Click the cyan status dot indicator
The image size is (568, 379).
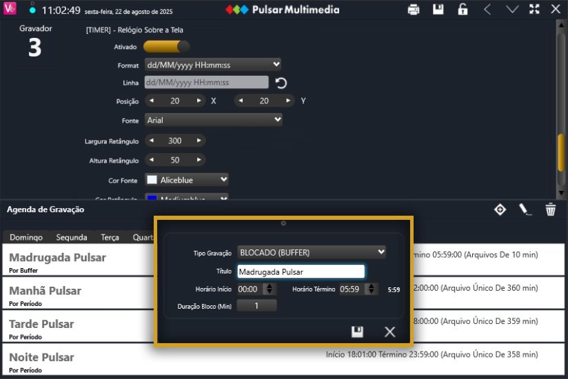click(32, 10)
